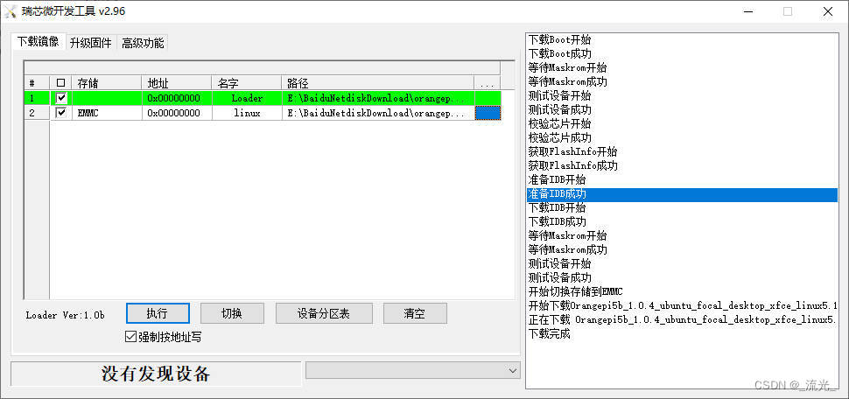
Task: Select highlighted log line 准备IDB成功
Action: pos(682,194)
